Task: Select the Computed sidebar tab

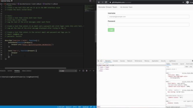Action: point(175,64)
